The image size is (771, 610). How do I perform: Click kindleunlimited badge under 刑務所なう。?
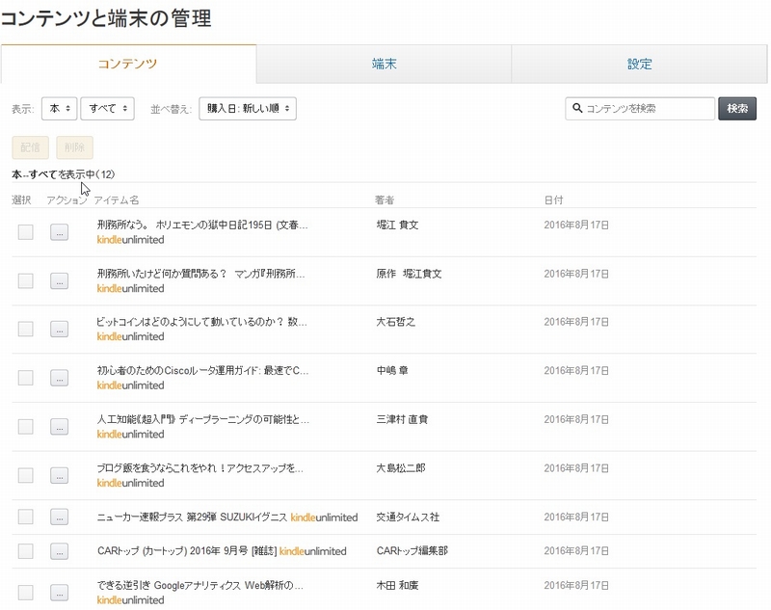point(130,240)
